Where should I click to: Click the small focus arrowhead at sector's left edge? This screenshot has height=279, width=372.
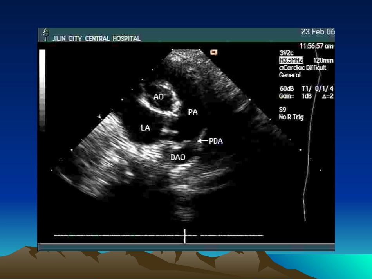(99, 116)
